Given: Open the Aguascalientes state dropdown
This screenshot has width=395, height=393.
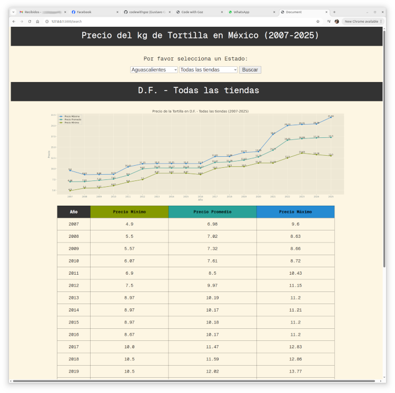Looking at the screenshot, I should (x=154, y=69).
